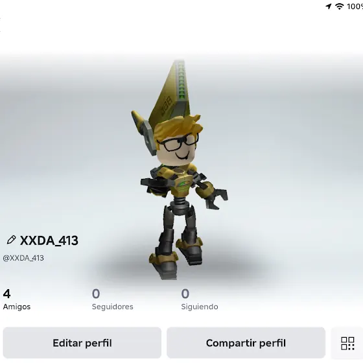Open the Siguiendo label
Viewport: 363px width, 363px height.
click(200, 307)
